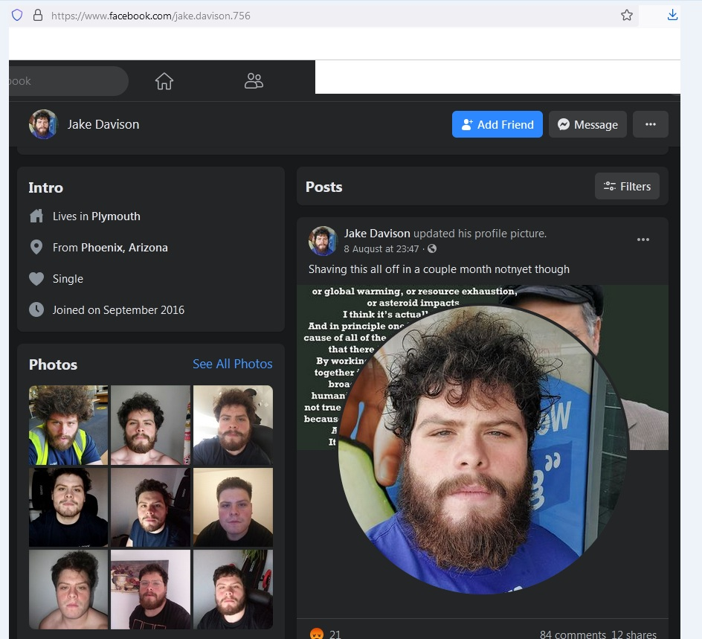Click the Joined on September 2016 text

[118, 310]
